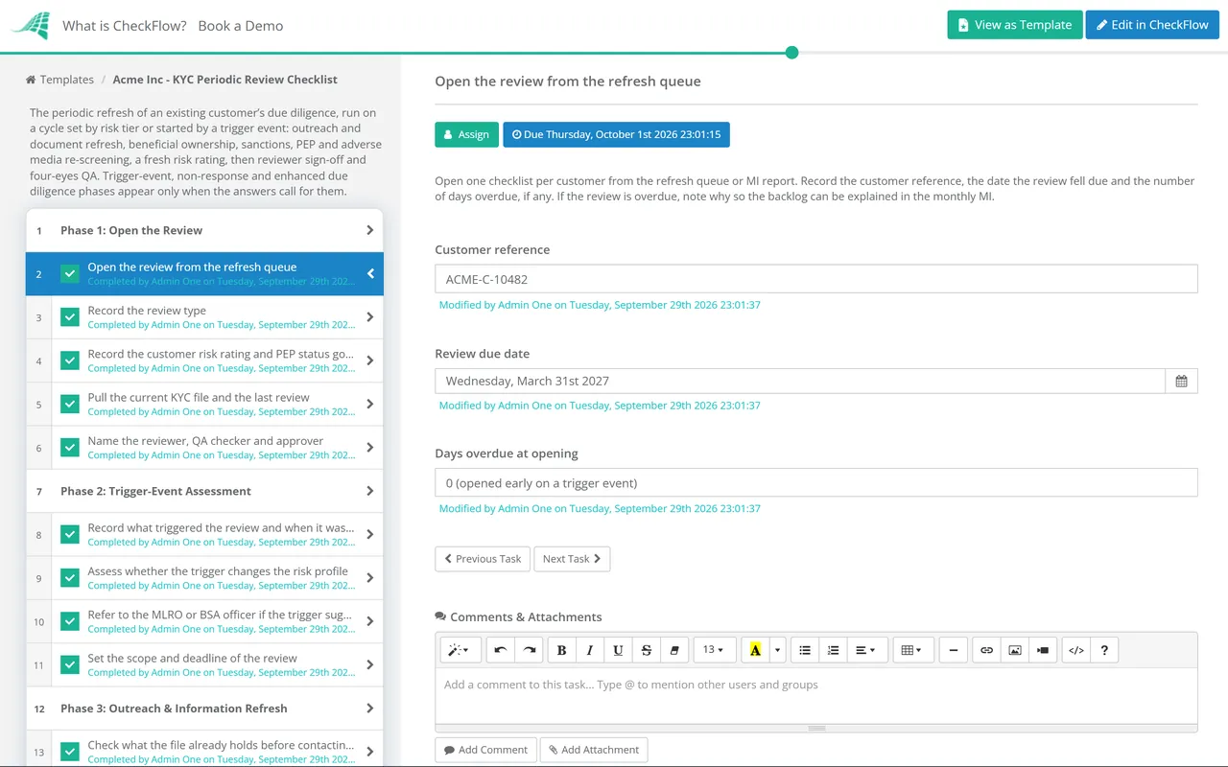Viewport: 1228px width, 767px height.
Task: Click 'Edit in CheckFlow' button
Action: click(1152, 25)
